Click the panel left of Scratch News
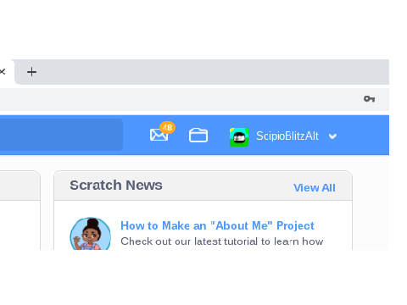Screen dimensions: 407x305 click(x=20, y=210)
